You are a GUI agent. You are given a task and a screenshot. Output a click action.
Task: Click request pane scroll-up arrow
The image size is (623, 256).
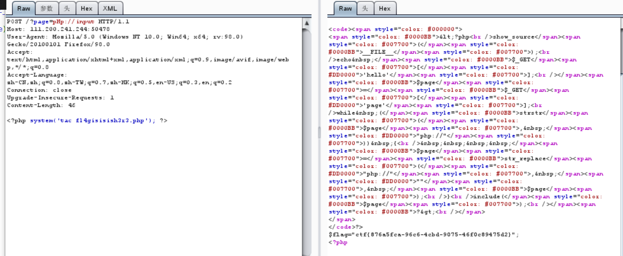[306, 22]
